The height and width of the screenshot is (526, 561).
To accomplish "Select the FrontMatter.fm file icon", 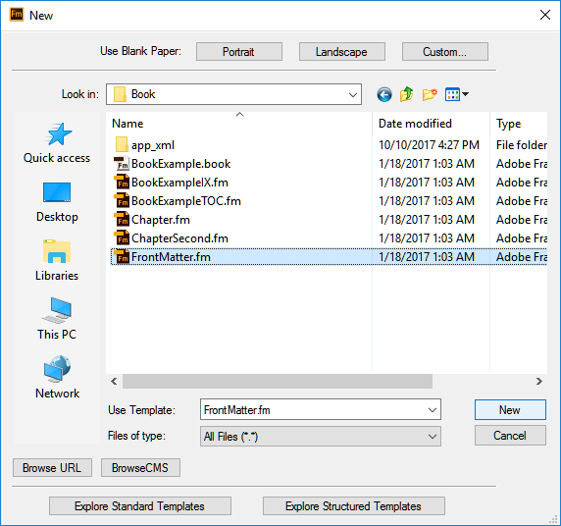I will tap(122, 257).
